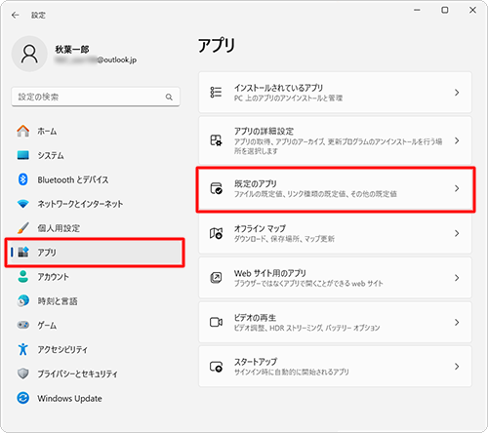488x433 pixels.
Task: Click the ビデオの再生 camera icon
Action: (216, 322)
